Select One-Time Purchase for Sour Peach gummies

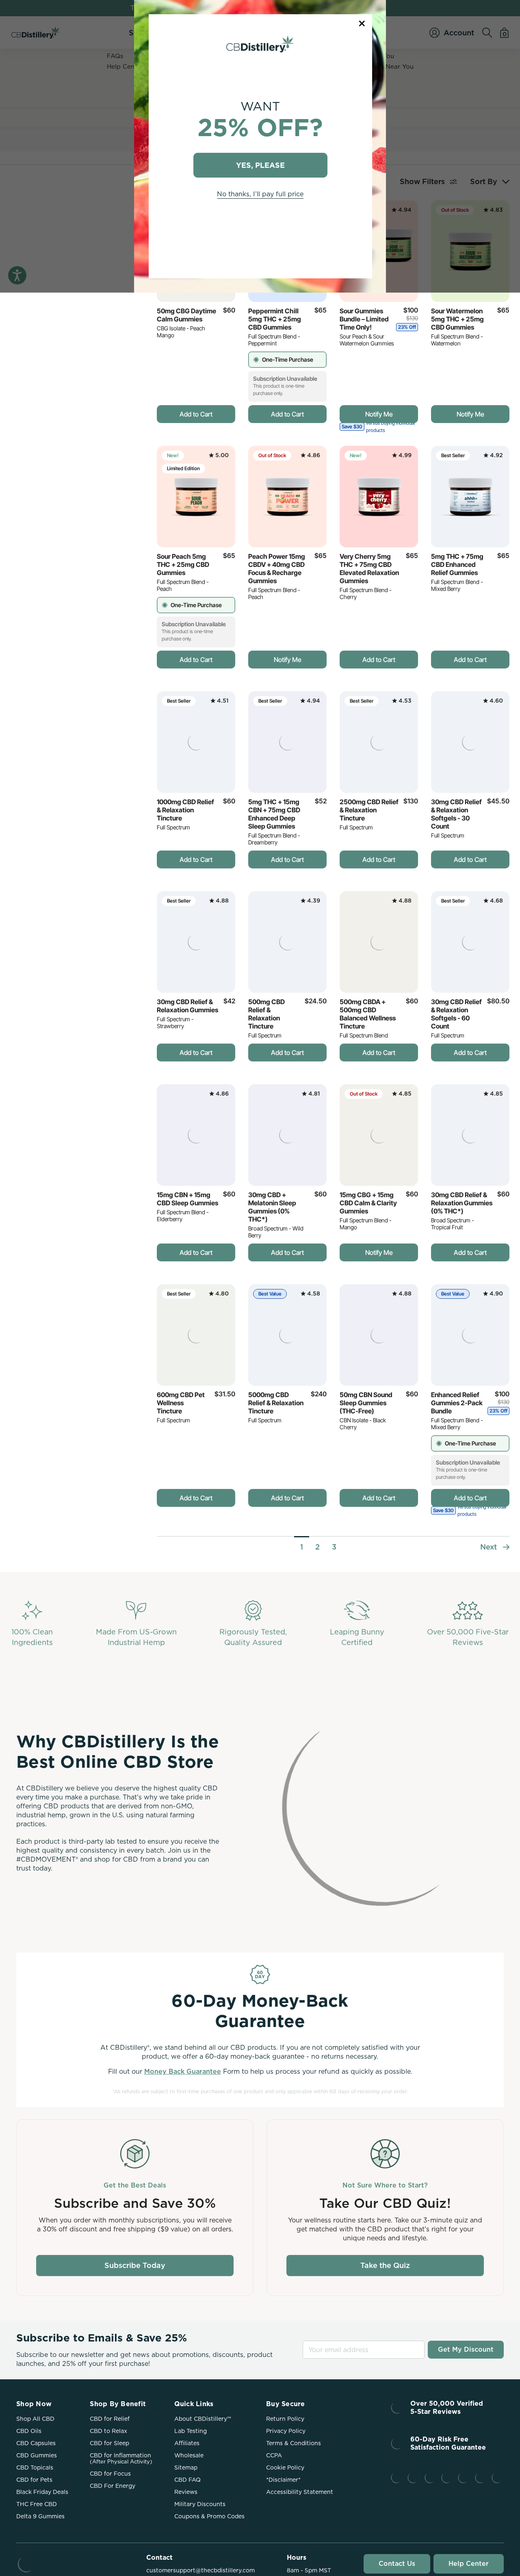point(196,605)
